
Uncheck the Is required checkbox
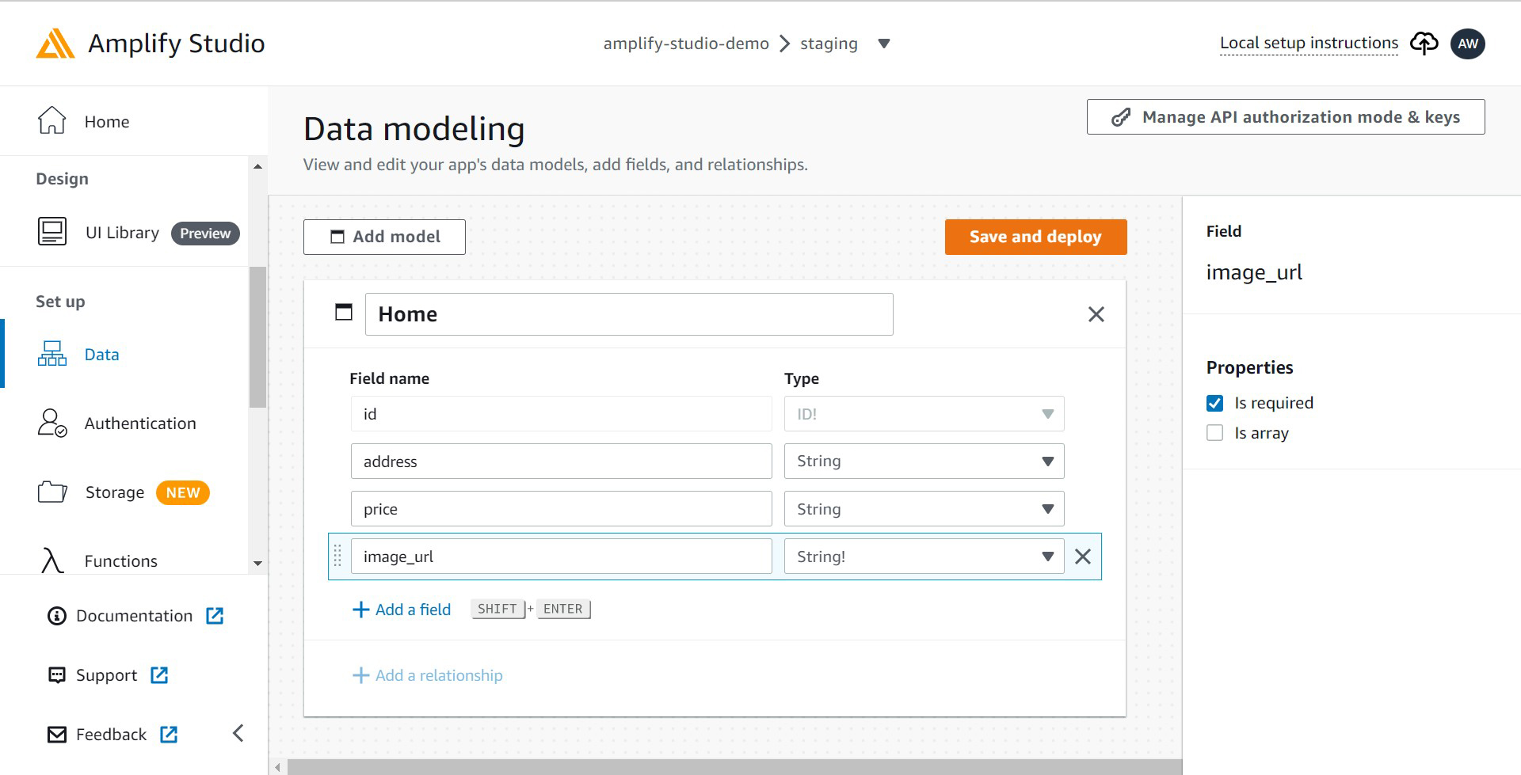tap(1214, 402)
